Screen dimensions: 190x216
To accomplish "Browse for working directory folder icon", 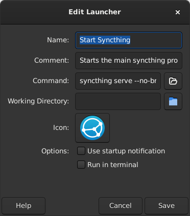I will click(x=173, y=101).
